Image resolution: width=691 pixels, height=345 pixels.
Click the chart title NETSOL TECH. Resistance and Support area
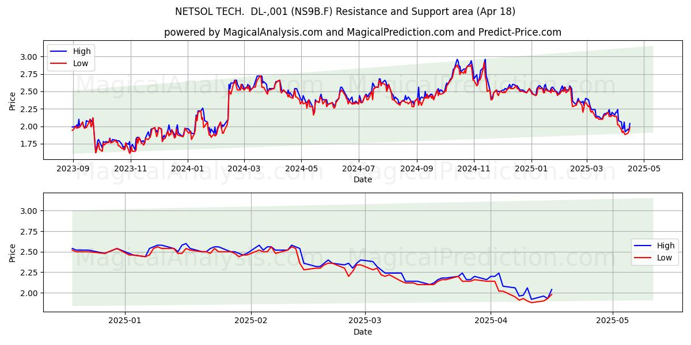click(x=345, y=11)
